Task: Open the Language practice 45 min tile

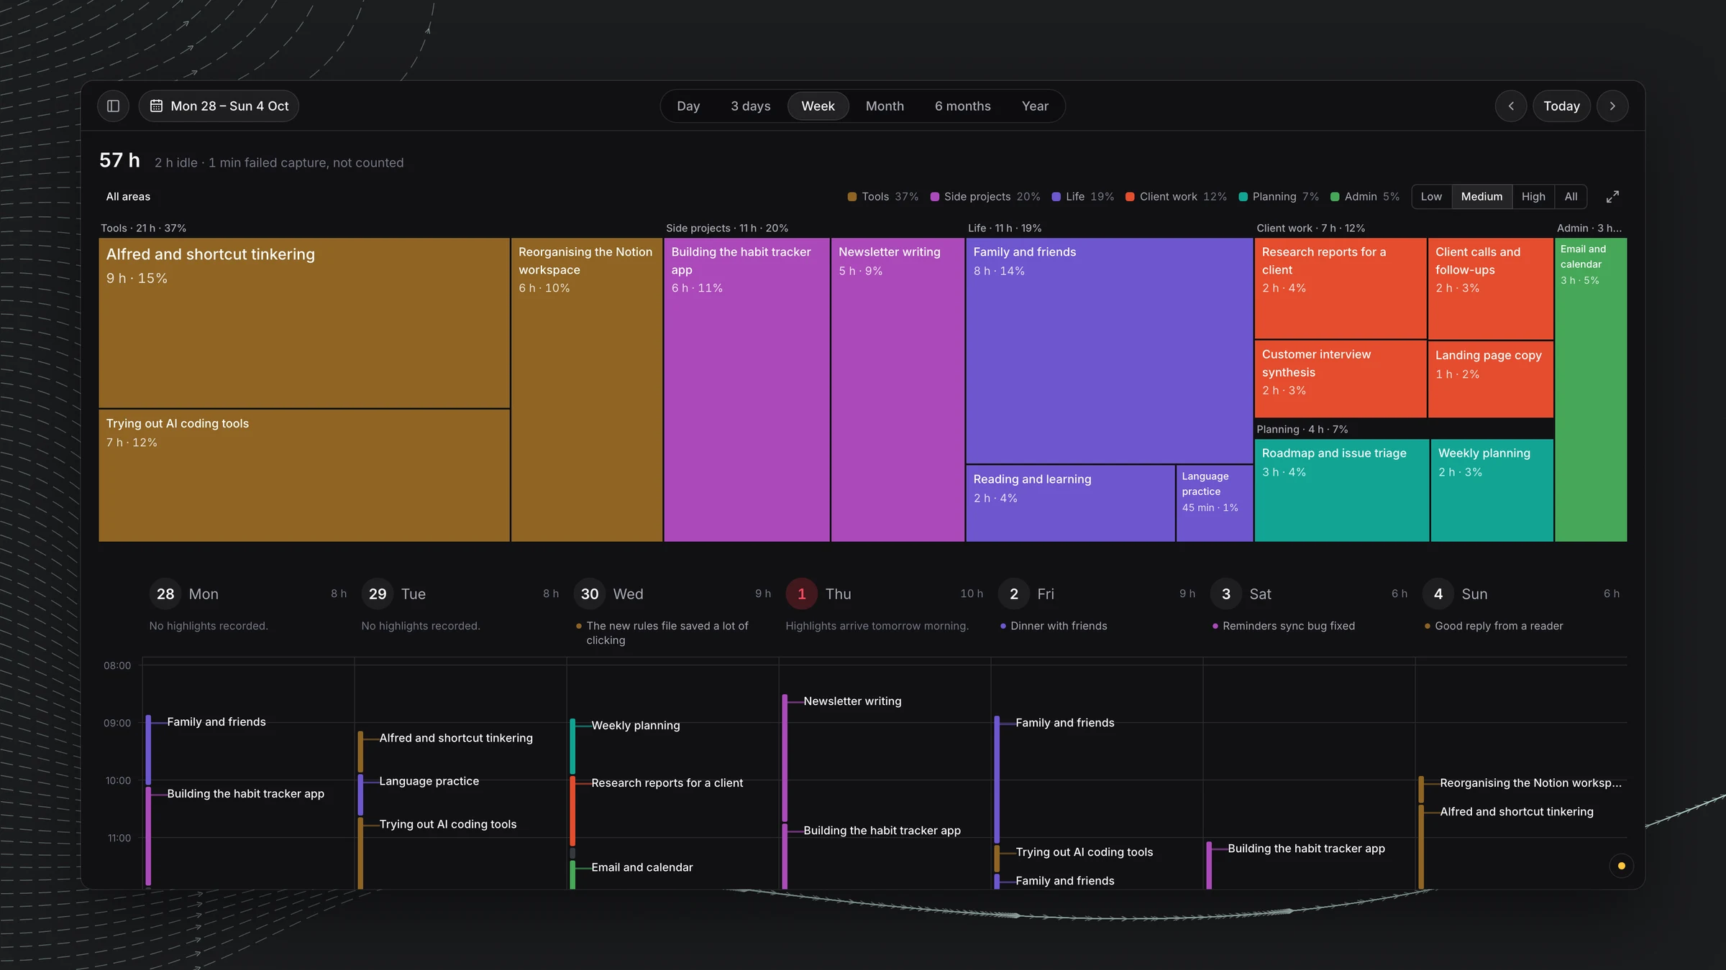Action: (1214, 503)
